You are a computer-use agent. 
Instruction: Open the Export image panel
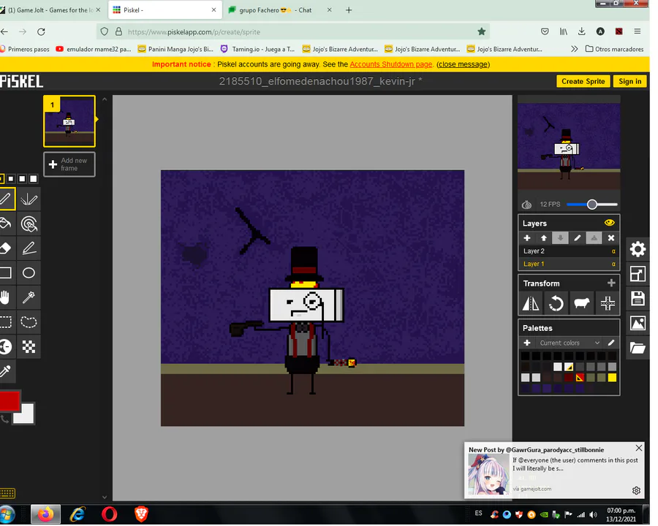tap(638, 324)
